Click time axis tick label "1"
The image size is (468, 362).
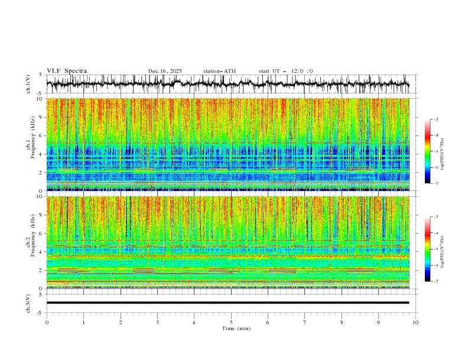tap(83, 322)
